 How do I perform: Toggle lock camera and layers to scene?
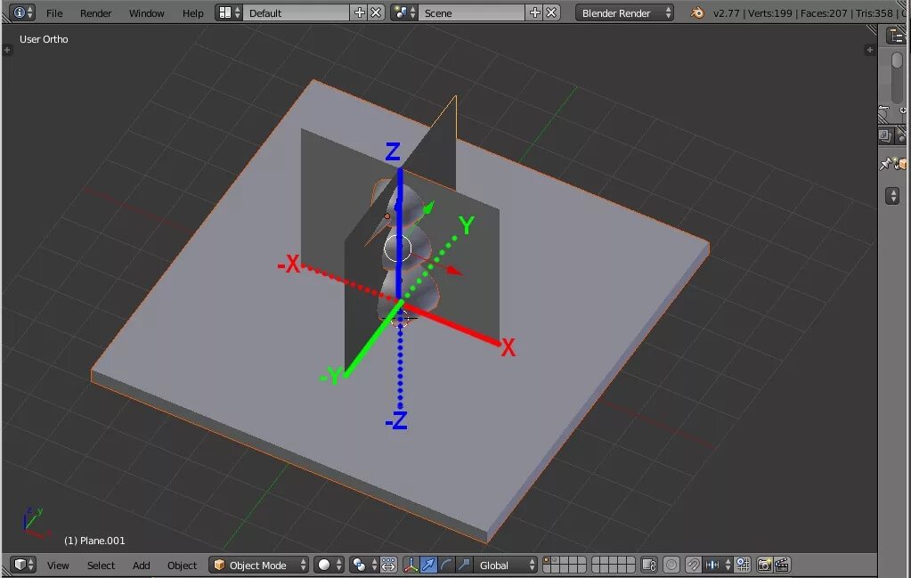tap(649, 566)
